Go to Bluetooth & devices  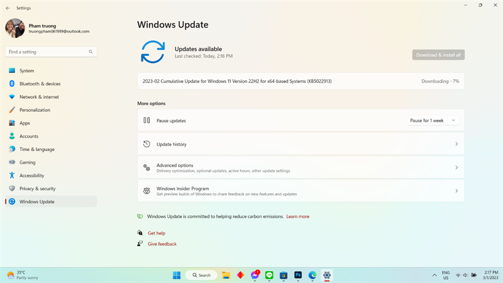[x=51, y=84]
